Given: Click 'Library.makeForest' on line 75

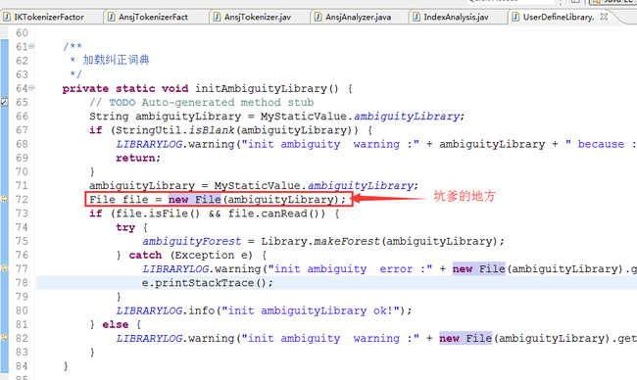Looking at the screenshot, I should point(320,241).
